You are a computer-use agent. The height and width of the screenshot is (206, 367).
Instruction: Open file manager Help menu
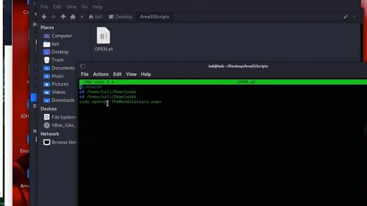97,7
